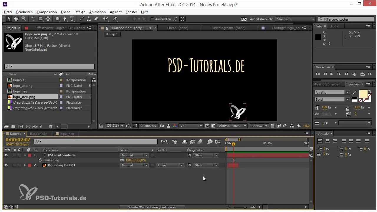
Task: Switch to the Renderliste tab
Action: click(x=39, y=134)
